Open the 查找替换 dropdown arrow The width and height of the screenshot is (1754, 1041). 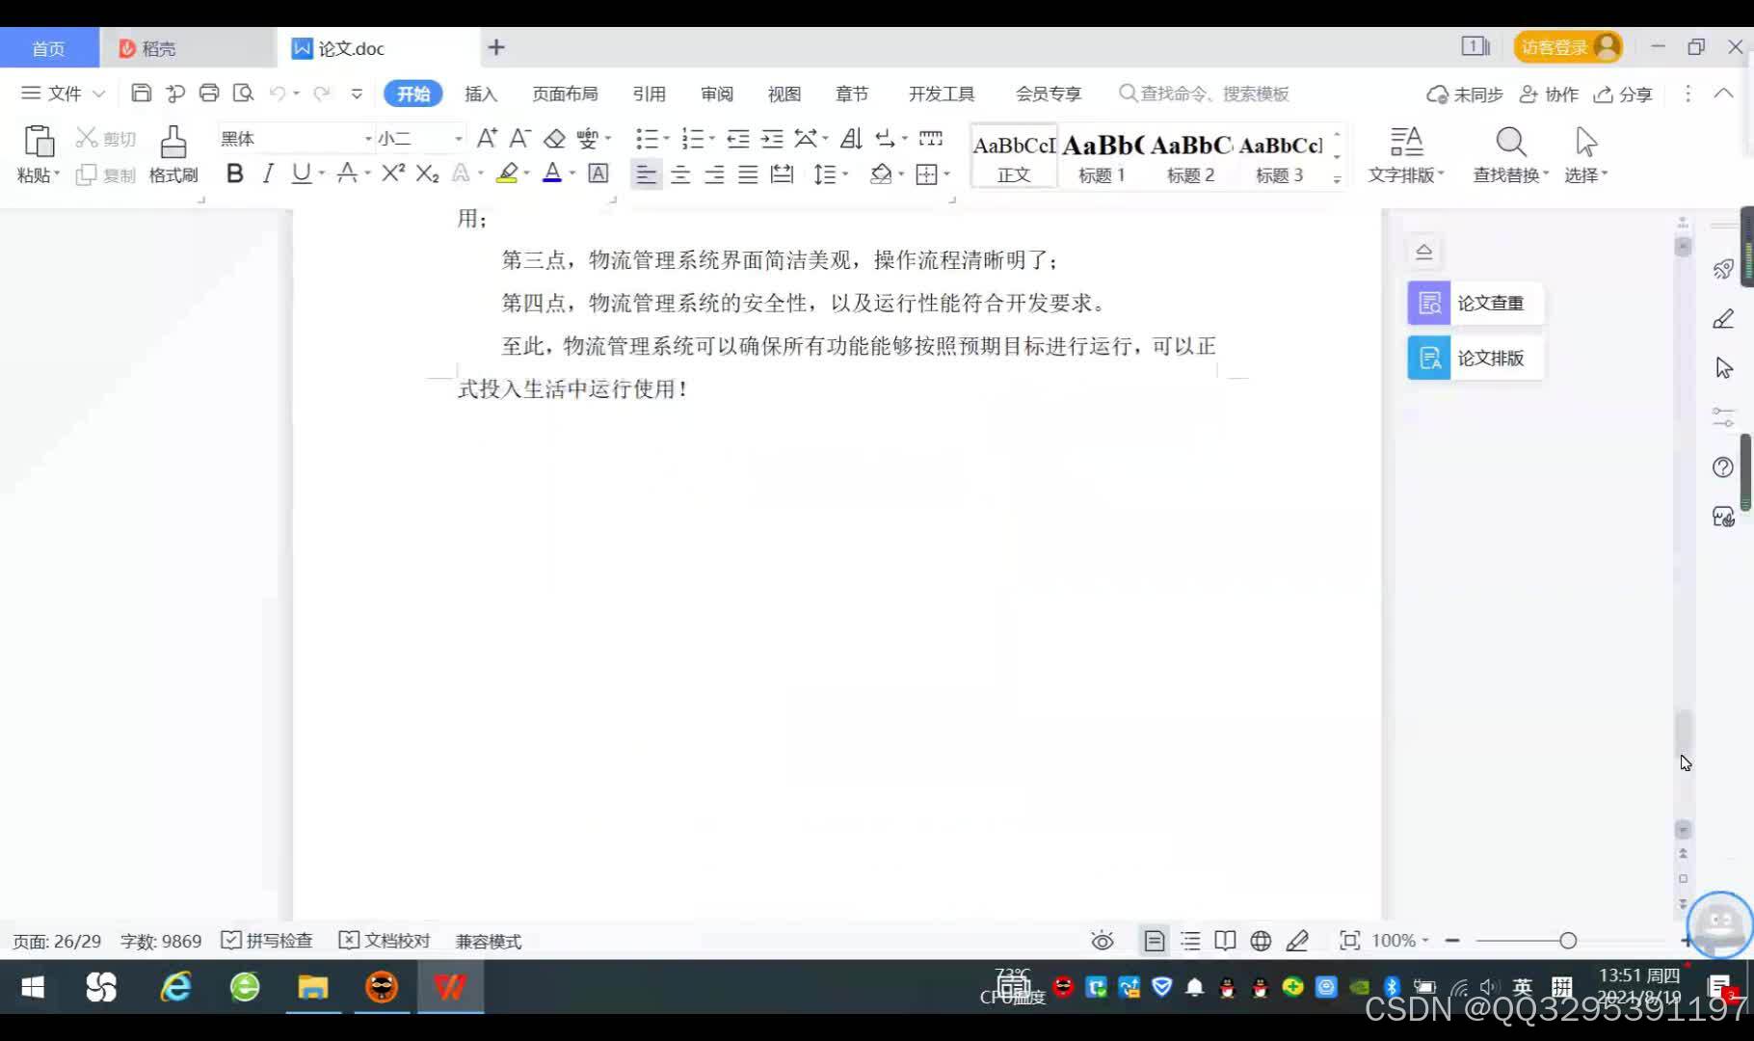(1546, 174)
